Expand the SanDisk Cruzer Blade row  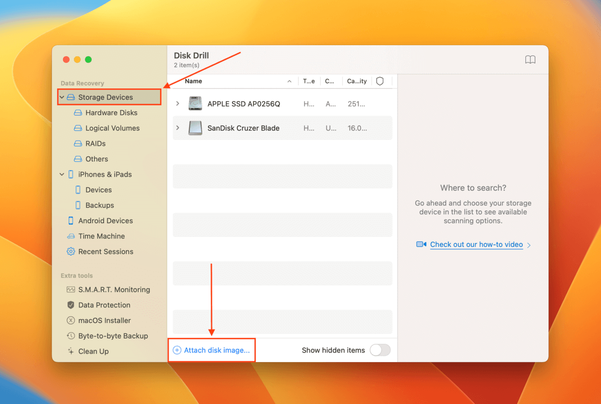(177, 128)
